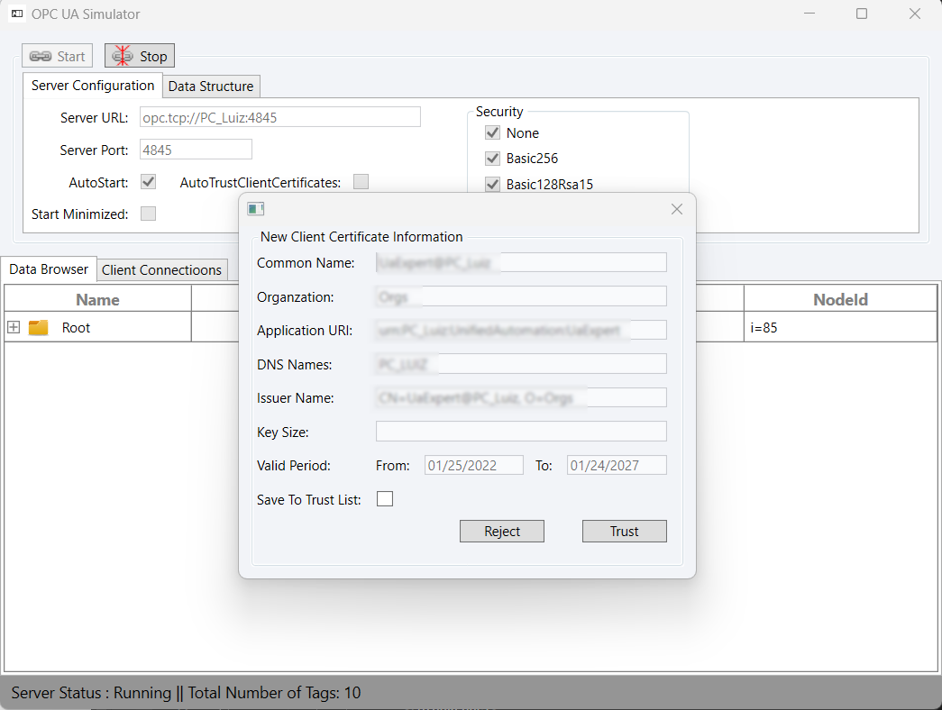Image resolution: width=942 pixels, height=710 pixels.
Task: Toggle the Start Minimized checkbox
Action: [x=149, y=214]
